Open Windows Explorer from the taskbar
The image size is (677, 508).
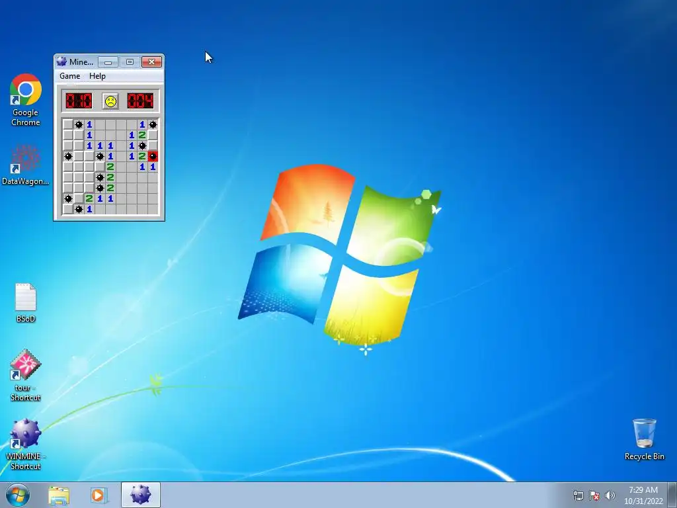pos(59,495)
